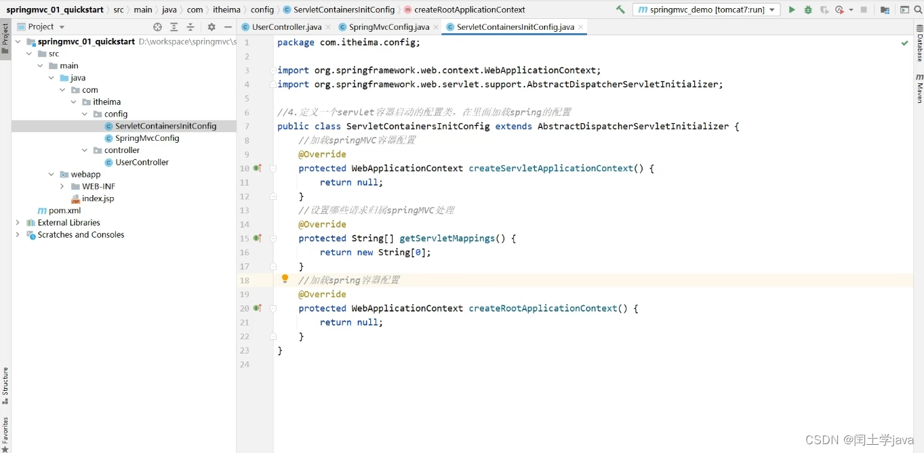Viewport: 924px width, 453px height.
Task: Open run anything window icon
Action: coord(904,9)
